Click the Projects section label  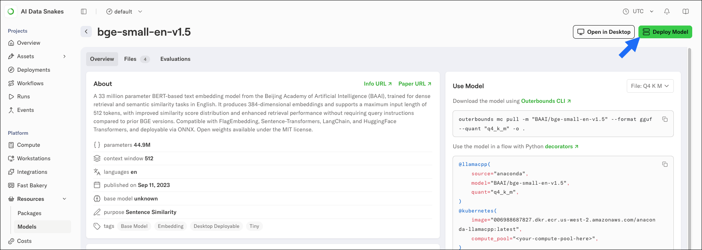18,31
